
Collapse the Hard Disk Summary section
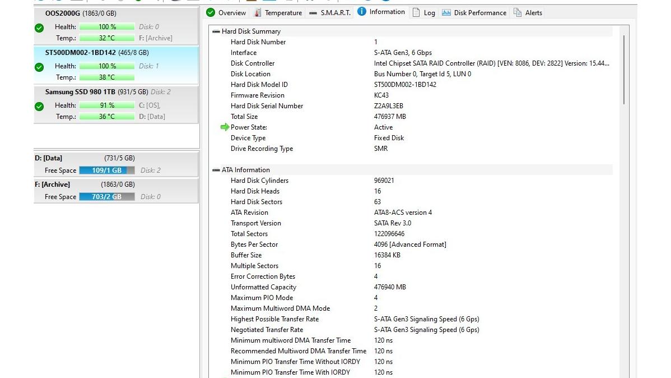pyautogui.click(x=216, y=31)
